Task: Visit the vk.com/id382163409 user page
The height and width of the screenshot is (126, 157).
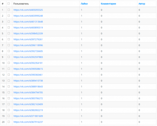Action: click(28, 104)
